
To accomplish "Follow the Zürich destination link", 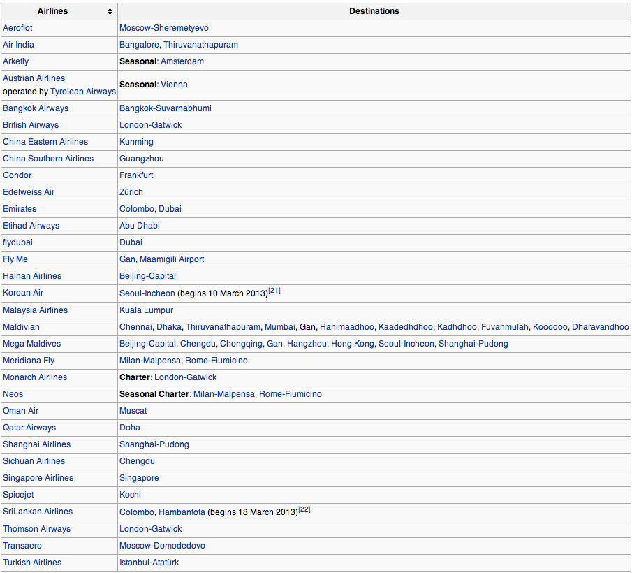I will coord(131,192).
